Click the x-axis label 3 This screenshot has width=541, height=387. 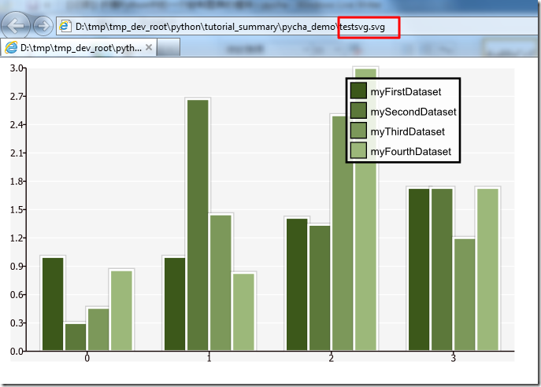point(454,358)
